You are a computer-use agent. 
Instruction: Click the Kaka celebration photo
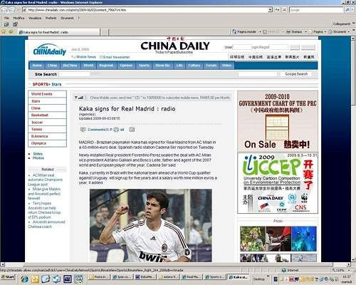pos(151,226)
